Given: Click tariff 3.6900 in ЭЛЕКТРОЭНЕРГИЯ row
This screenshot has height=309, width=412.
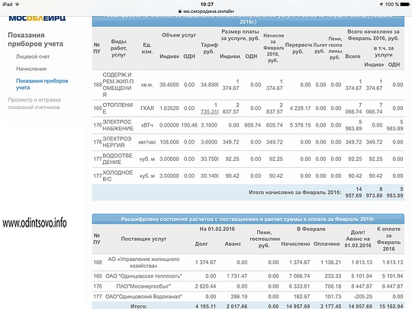Looking at the screenshot, I should 209,142.
